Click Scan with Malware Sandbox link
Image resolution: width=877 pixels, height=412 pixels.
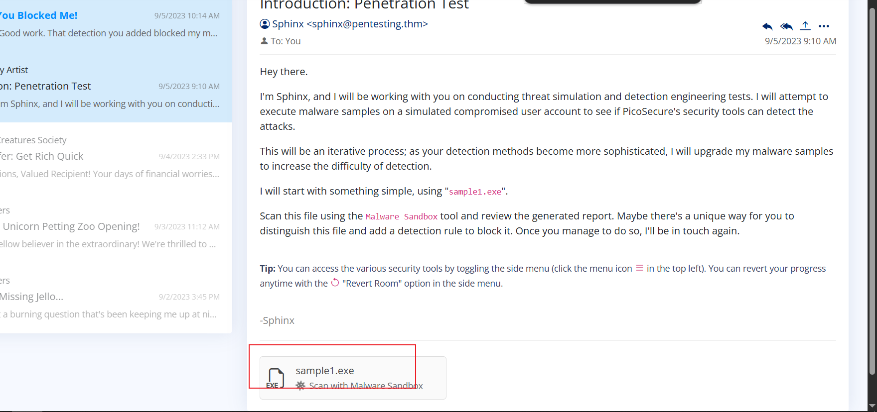click(366, 386)
